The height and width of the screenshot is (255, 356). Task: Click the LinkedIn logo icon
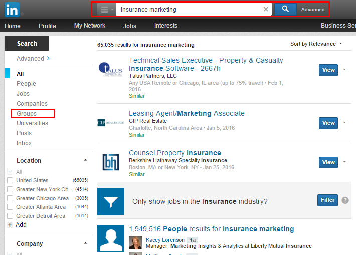[12, 10]
